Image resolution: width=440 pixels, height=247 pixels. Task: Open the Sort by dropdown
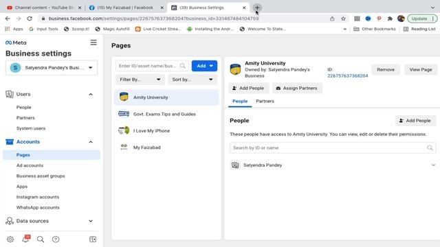192,80
